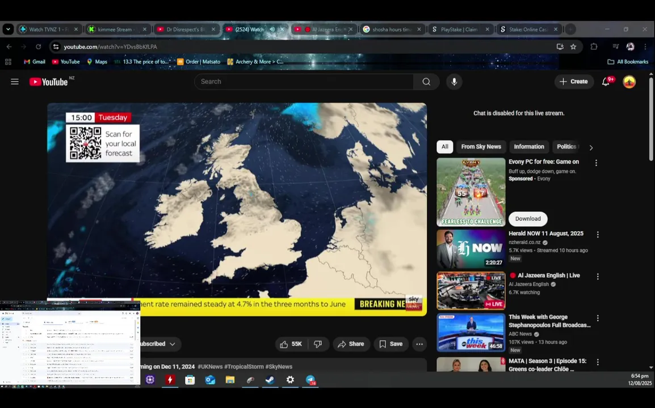Open the account avatar menu
655x408 pixels.
pyautogui.click(x=629, y=82)
